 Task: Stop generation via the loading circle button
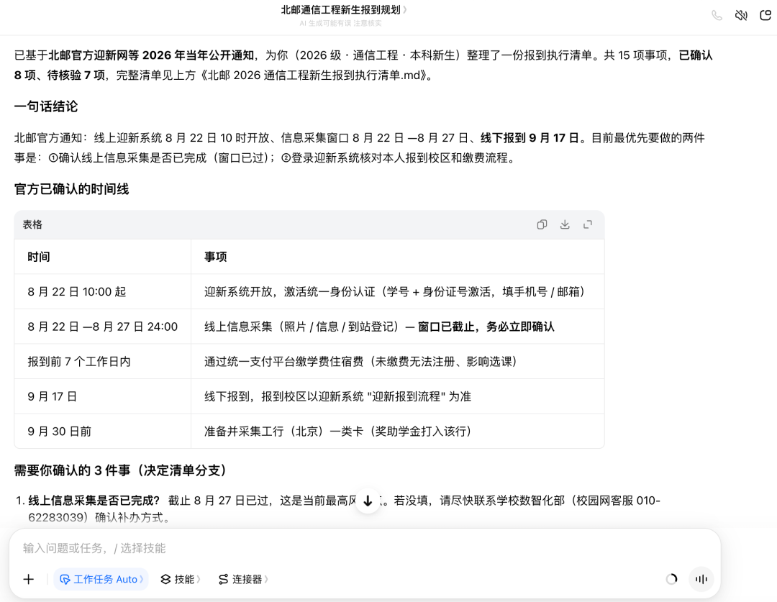point(671,579)
